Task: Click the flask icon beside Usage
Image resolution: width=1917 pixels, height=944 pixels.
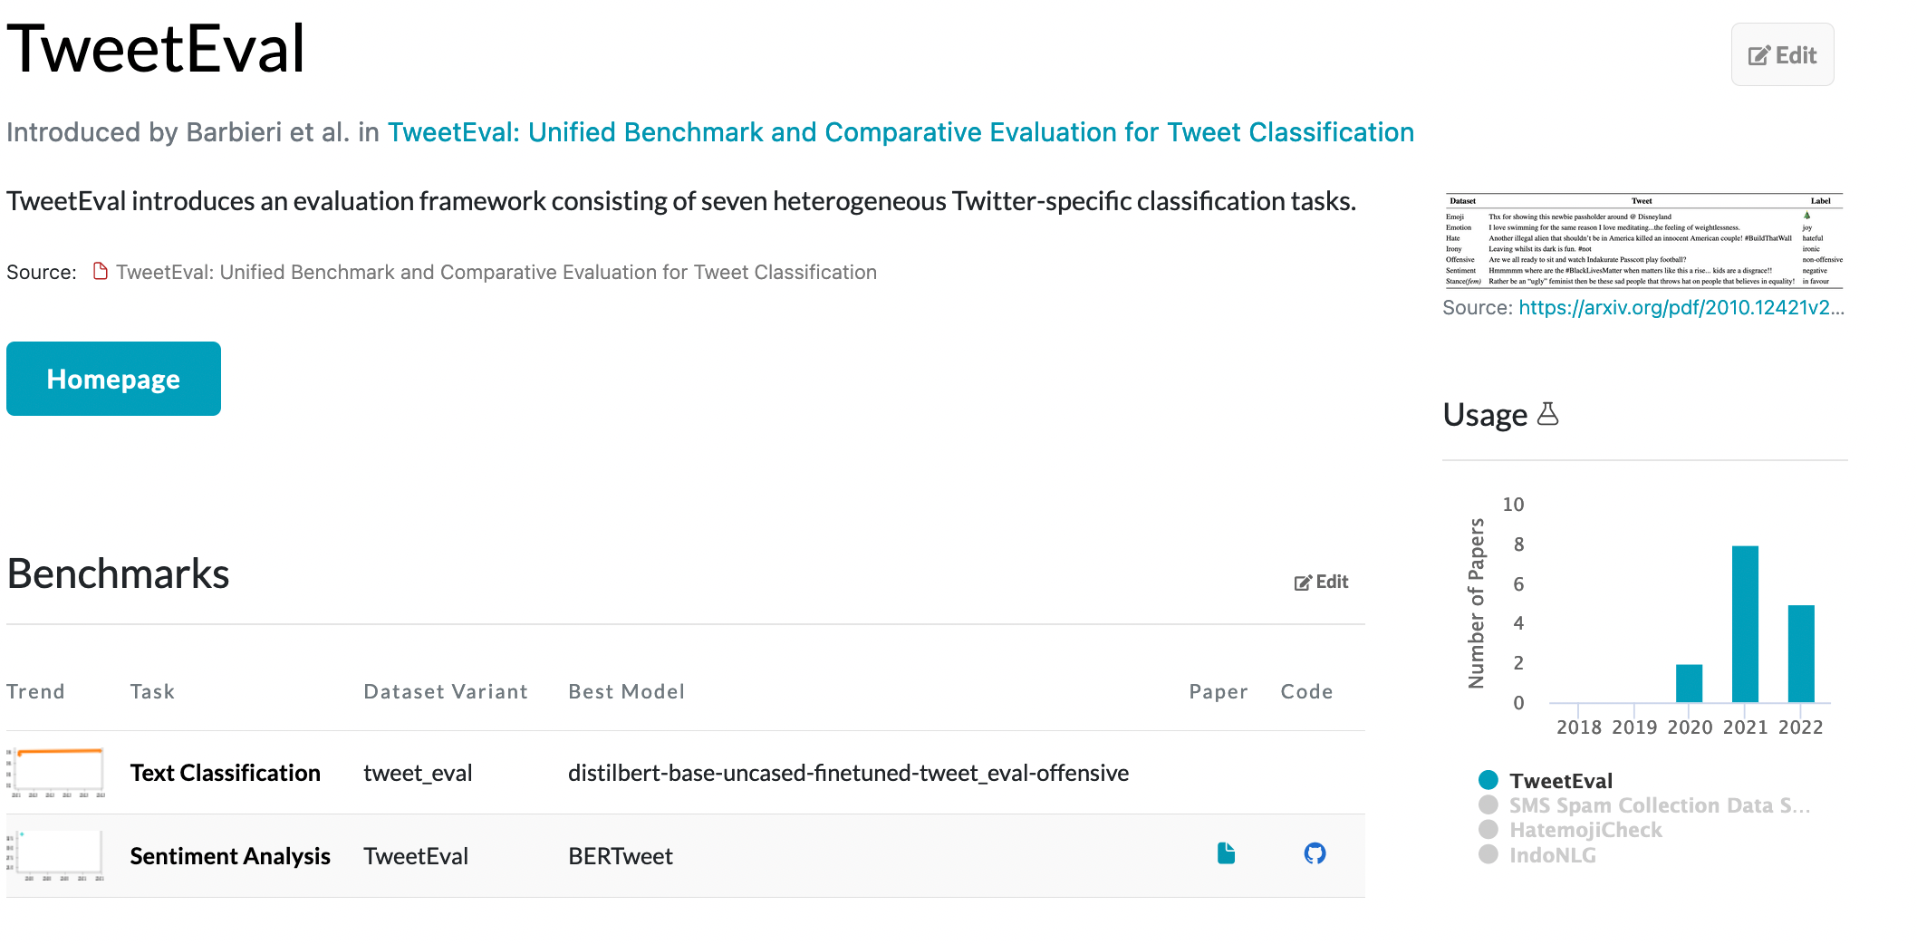Action: coord(1548,414)
